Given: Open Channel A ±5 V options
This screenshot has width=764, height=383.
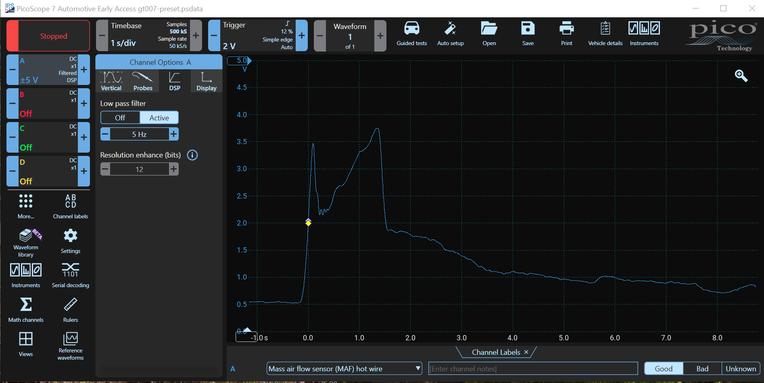Looking at the screenshot, I should point(48,70).
